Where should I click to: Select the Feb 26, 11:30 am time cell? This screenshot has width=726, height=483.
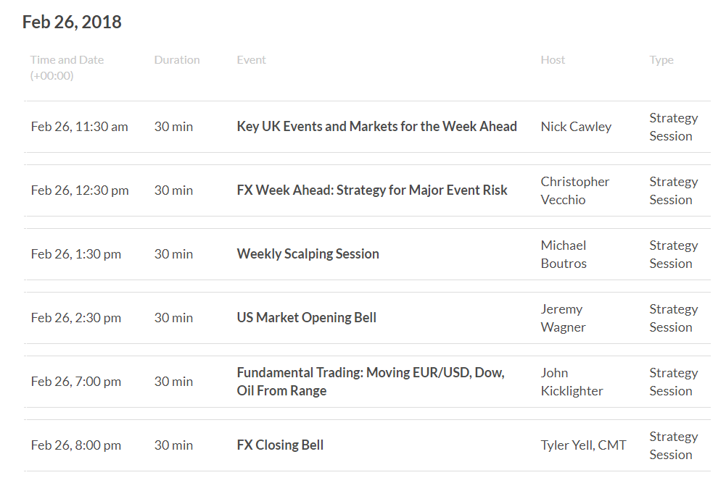click(x=80, y=127)
